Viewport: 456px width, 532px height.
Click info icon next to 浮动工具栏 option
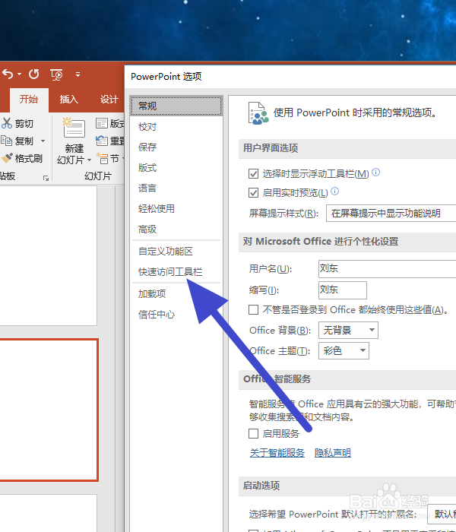(376, 173)
